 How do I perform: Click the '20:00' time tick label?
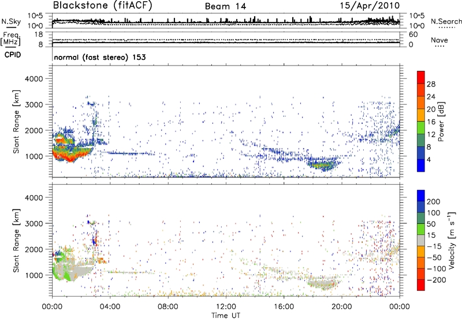point(341,307)
